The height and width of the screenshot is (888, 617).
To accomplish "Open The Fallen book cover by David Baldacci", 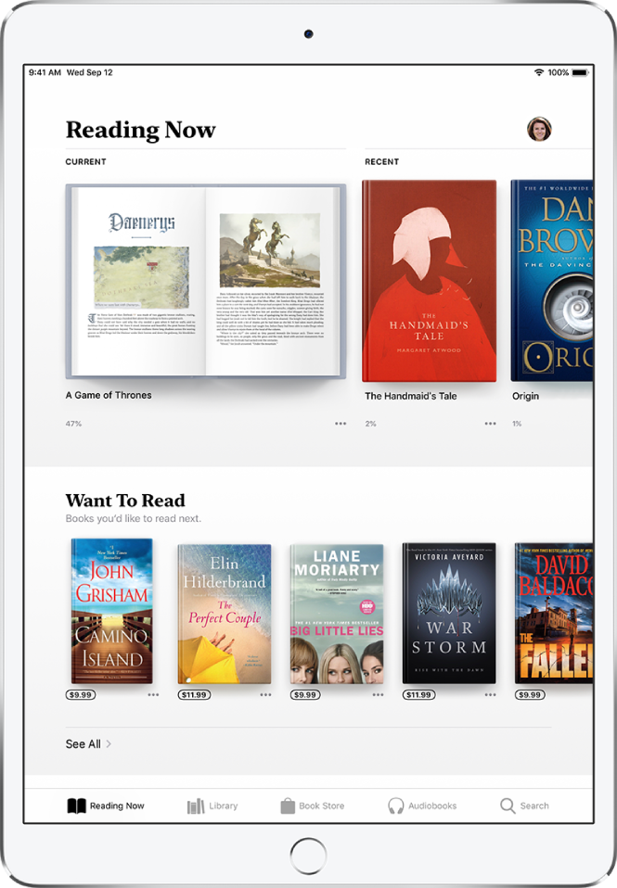I will pos(554,614).
